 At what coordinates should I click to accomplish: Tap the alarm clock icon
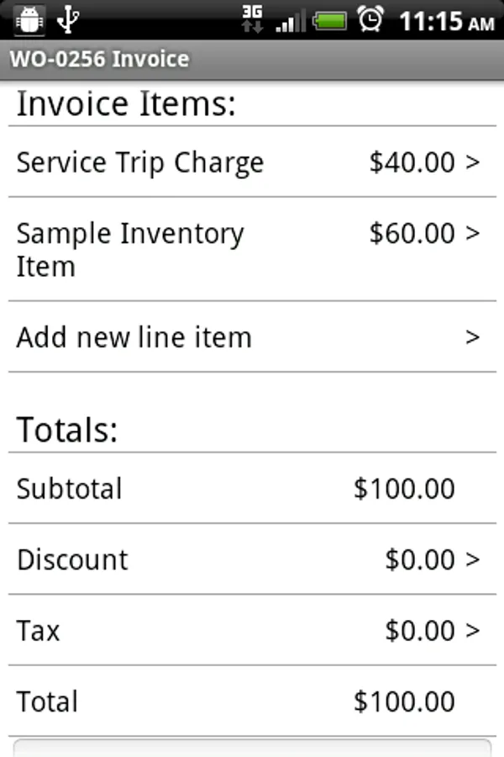click(x=370, y=19)
